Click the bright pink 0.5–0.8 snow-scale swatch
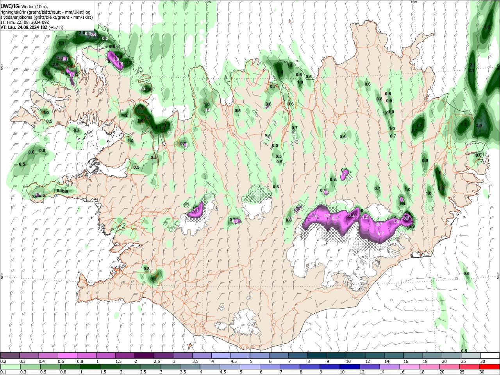Image resolution: width=500 pixels, height=375 pixels. pos(67,356)
